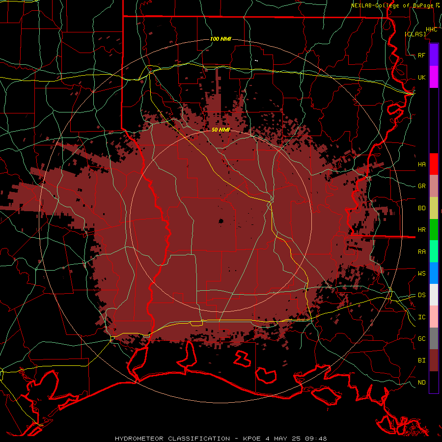Click the BI legend label
The height and width of the screenshot is (442, 442).
click(x=421, y=360)
